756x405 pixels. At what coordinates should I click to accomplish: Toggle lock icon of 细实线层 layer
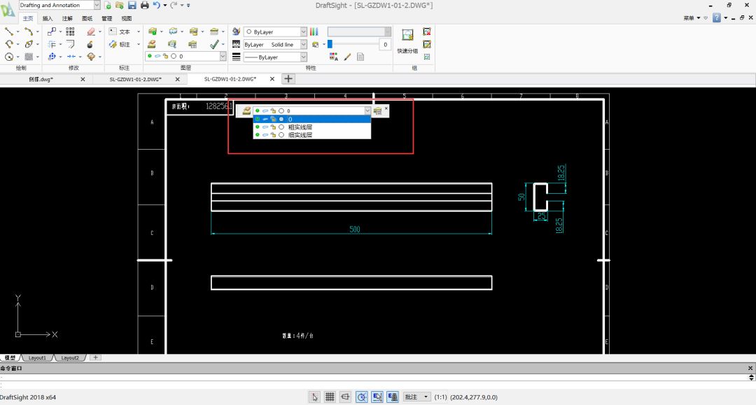click(x=273, y=135)
